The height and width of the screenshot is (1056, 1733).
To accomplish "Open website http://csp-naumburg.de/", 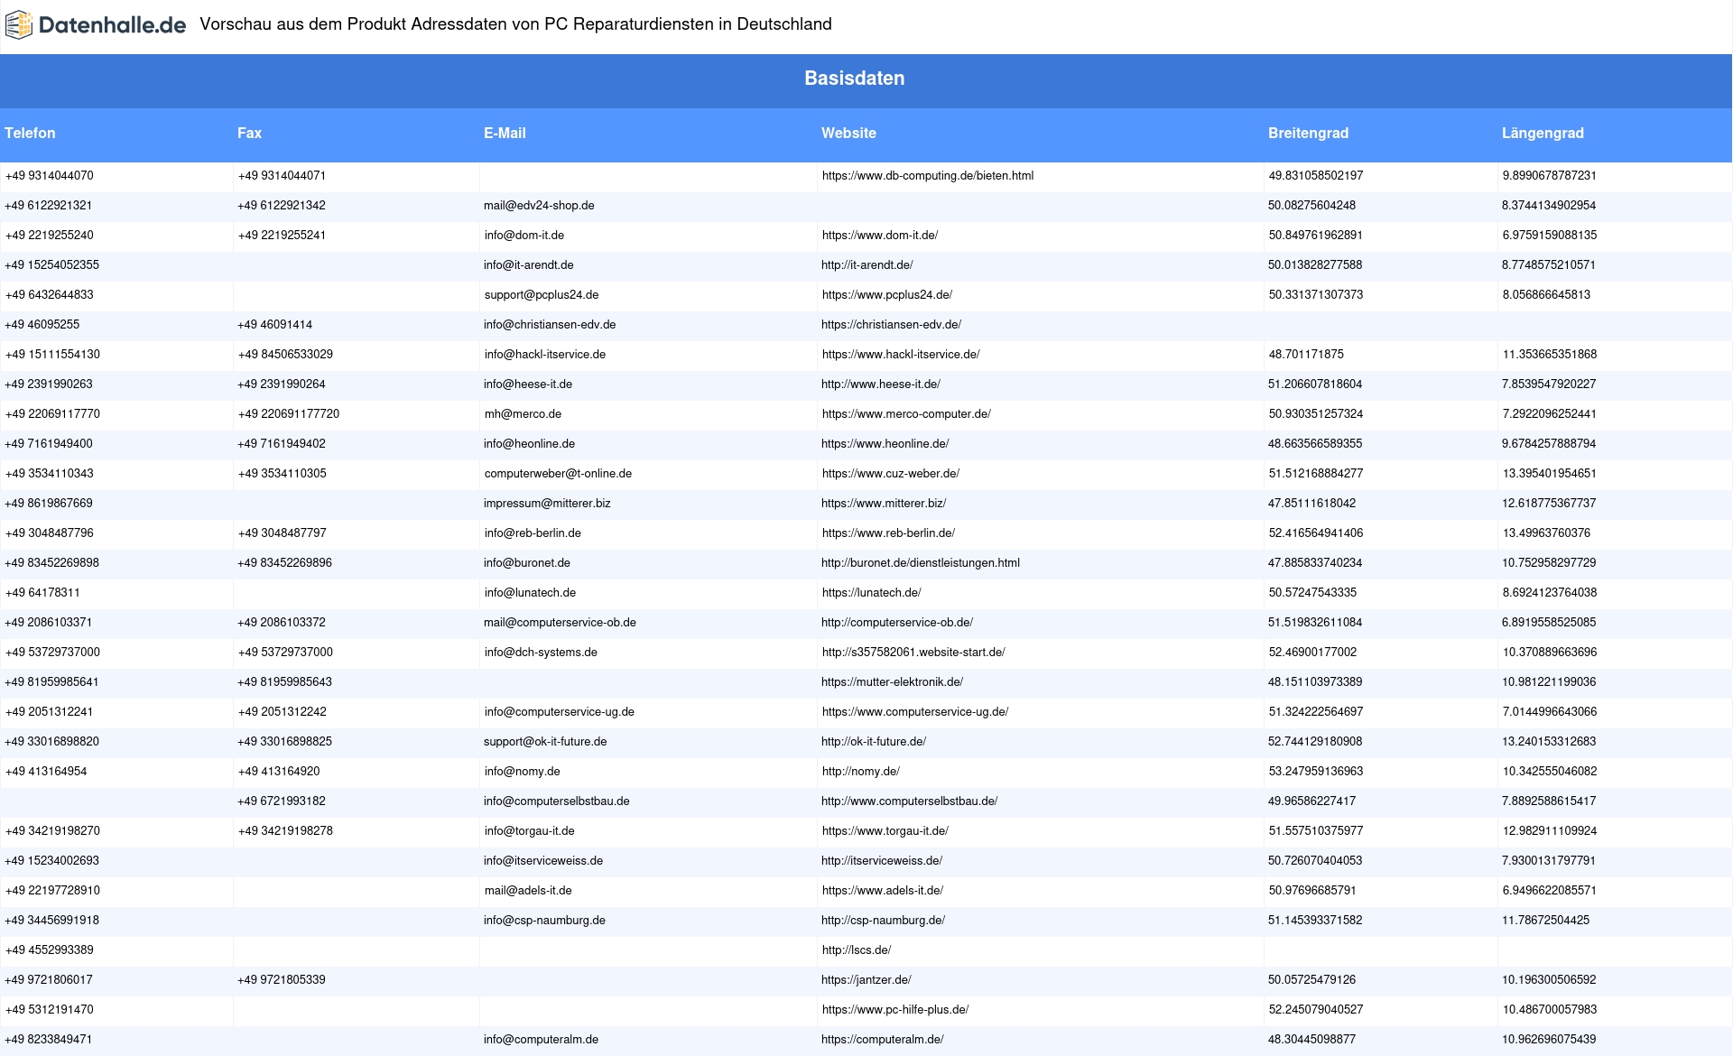I will click(884, 921).
